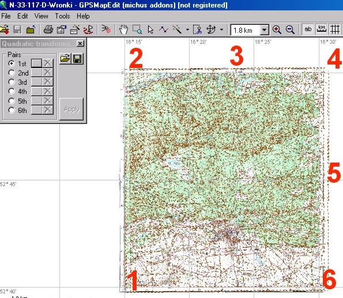Select the 6th pair radio button
This screenshot has width=343, height=298.
point(12,110)
